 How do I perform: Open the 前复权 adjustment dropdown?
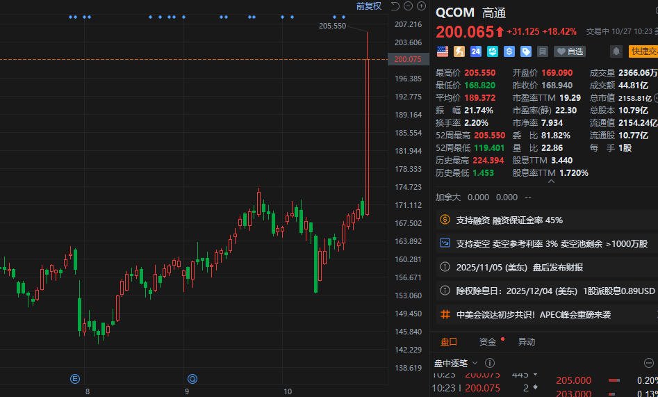369,6
